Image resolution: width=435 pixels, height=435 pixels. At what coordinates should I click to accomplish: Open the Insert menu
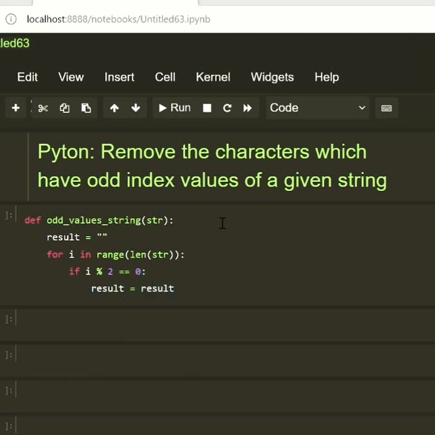point(119,77)
